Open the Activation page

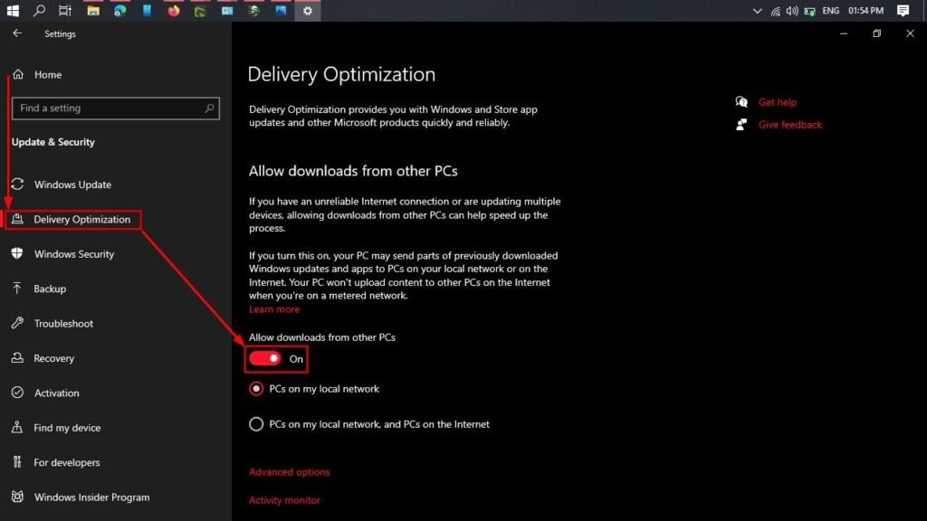tap(56, 393)
